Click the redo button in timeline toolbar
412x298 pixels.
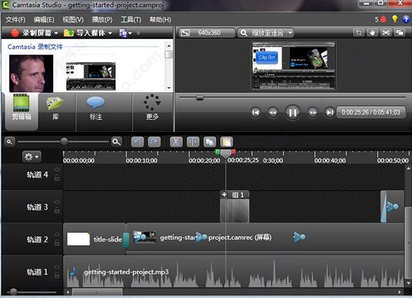coord(154,142)
